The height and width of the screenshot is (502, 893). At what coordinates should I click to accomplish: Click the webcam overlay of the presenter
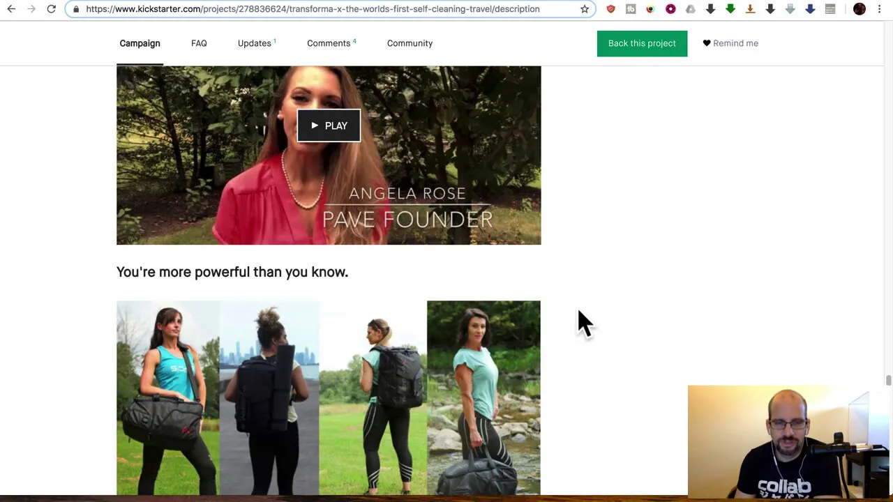(x=788, y=441)
